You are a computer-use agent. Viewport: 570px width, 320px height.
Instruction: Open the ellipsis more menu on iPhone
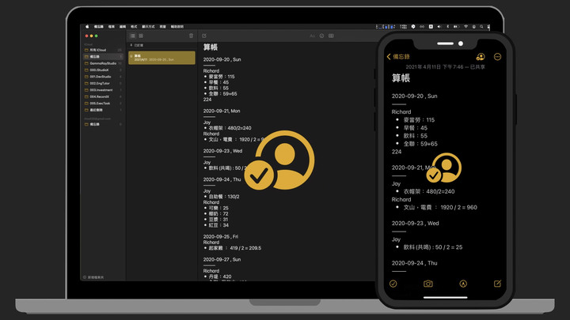[497, 57]
